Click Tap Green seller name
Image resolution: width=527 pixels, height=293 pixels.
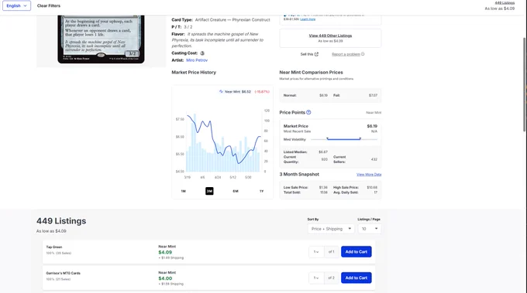click(x=54, y=247)
